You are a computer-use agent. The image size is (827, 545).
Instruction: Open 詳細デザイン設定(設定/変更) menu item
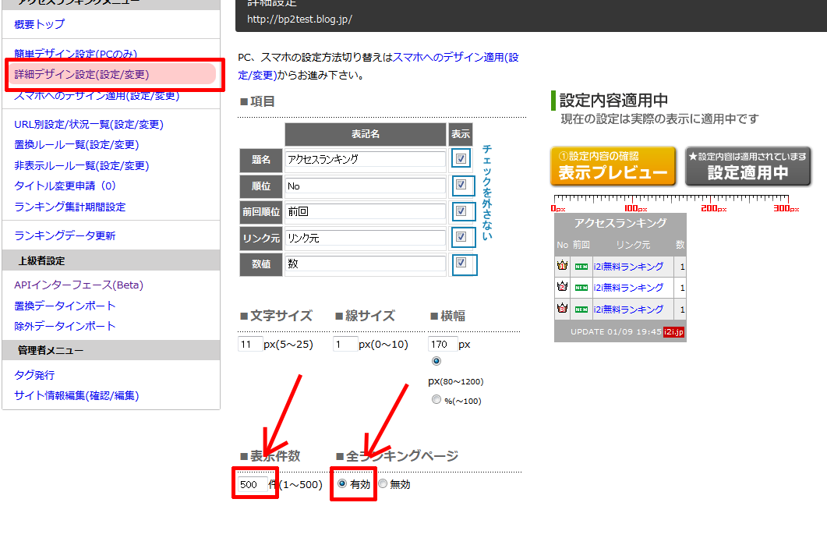coord(81,75)
